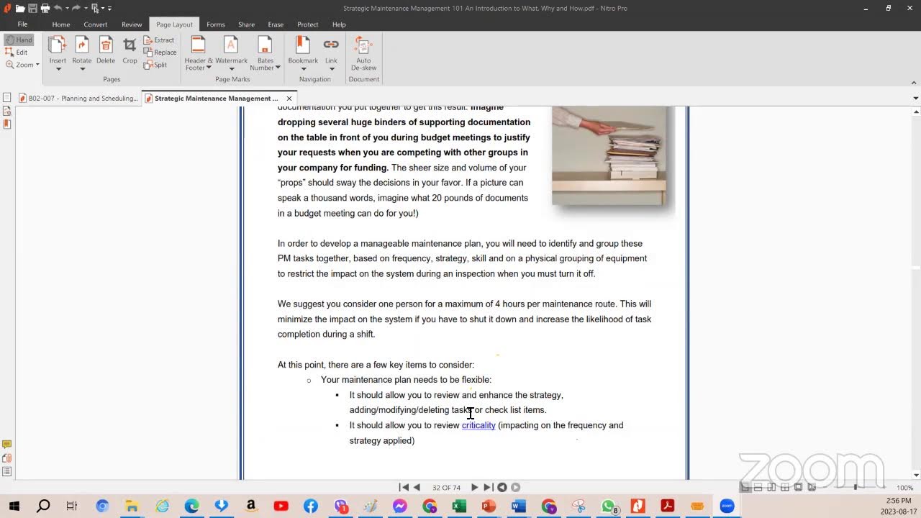Click the Insert pages icon
The height and width of the screenshot is (518, 921).
pos(58,45)
